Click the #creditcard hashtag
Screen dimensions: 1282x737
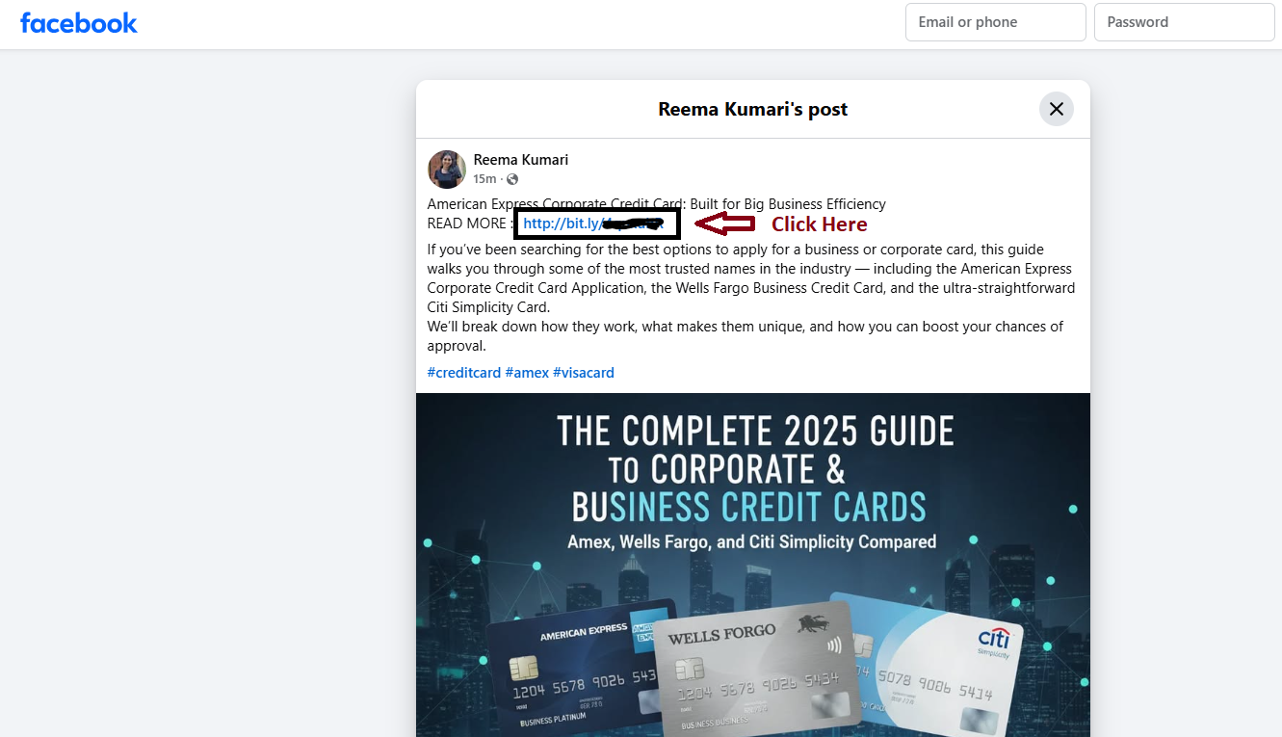pyautogui.click(x=464, y=373)
